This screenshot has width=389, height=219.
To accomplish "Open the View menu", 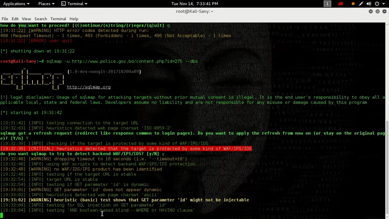I will [x=26, y=19].
